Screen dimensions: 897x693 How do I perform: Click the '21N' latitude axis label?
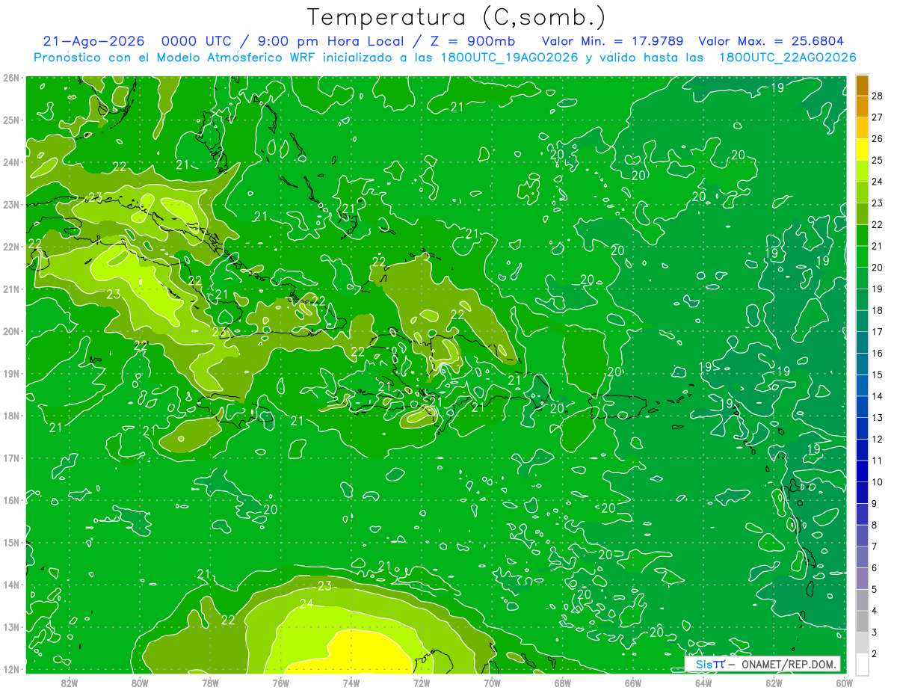(x=11, y=289)
